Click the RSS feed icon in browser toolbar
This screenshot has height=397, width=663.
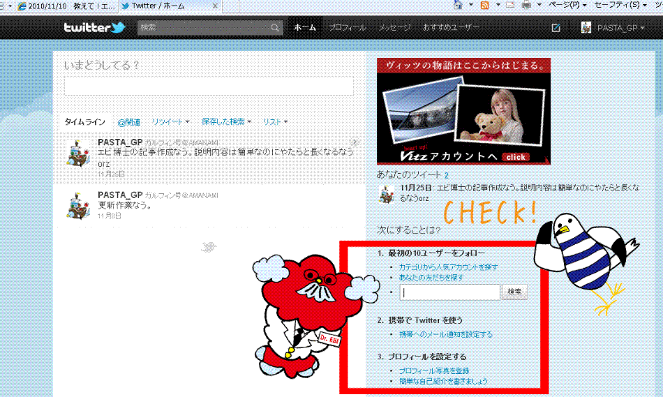click(x=484, y=5)
